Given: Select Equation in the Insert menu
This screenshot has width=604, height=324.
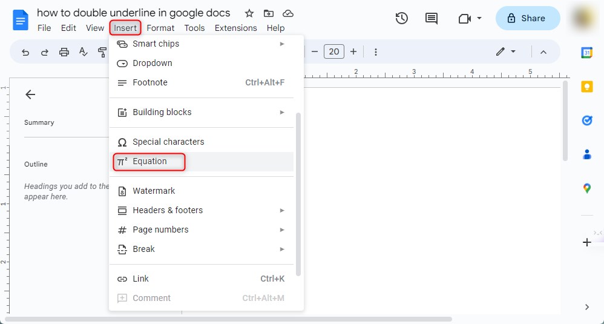Looking at the screenshot, I should (201, 162).
